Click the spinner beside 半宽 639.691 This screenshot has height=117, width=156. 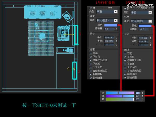pos(151,41)
